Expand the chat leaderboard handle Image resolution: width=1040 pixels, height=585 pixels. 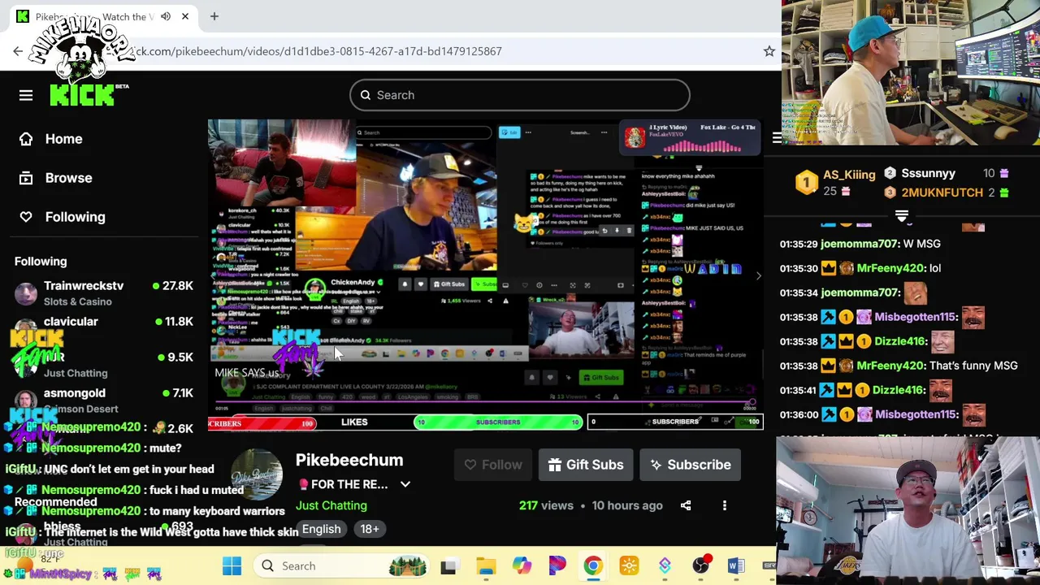(902, 216)
